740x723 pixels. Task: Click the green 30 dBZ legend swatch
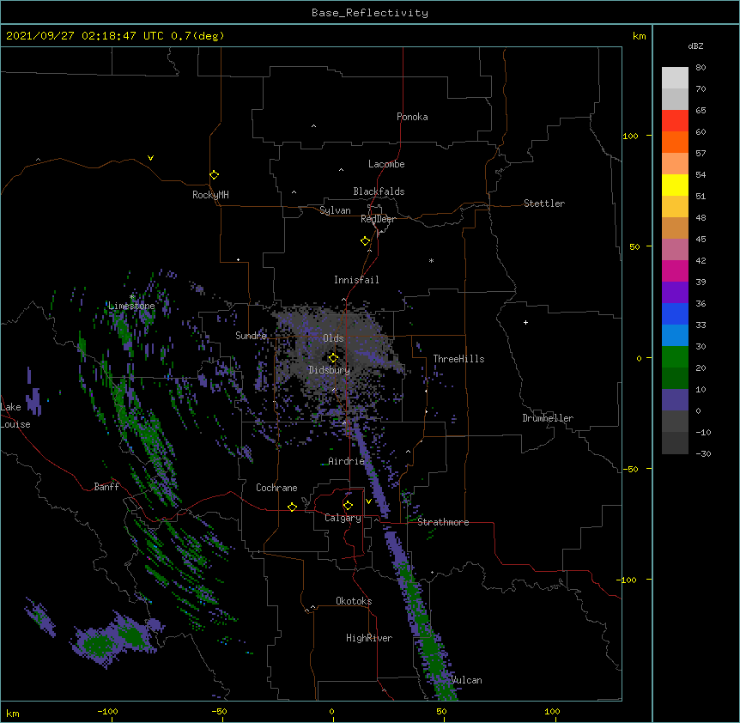[675, 357]
